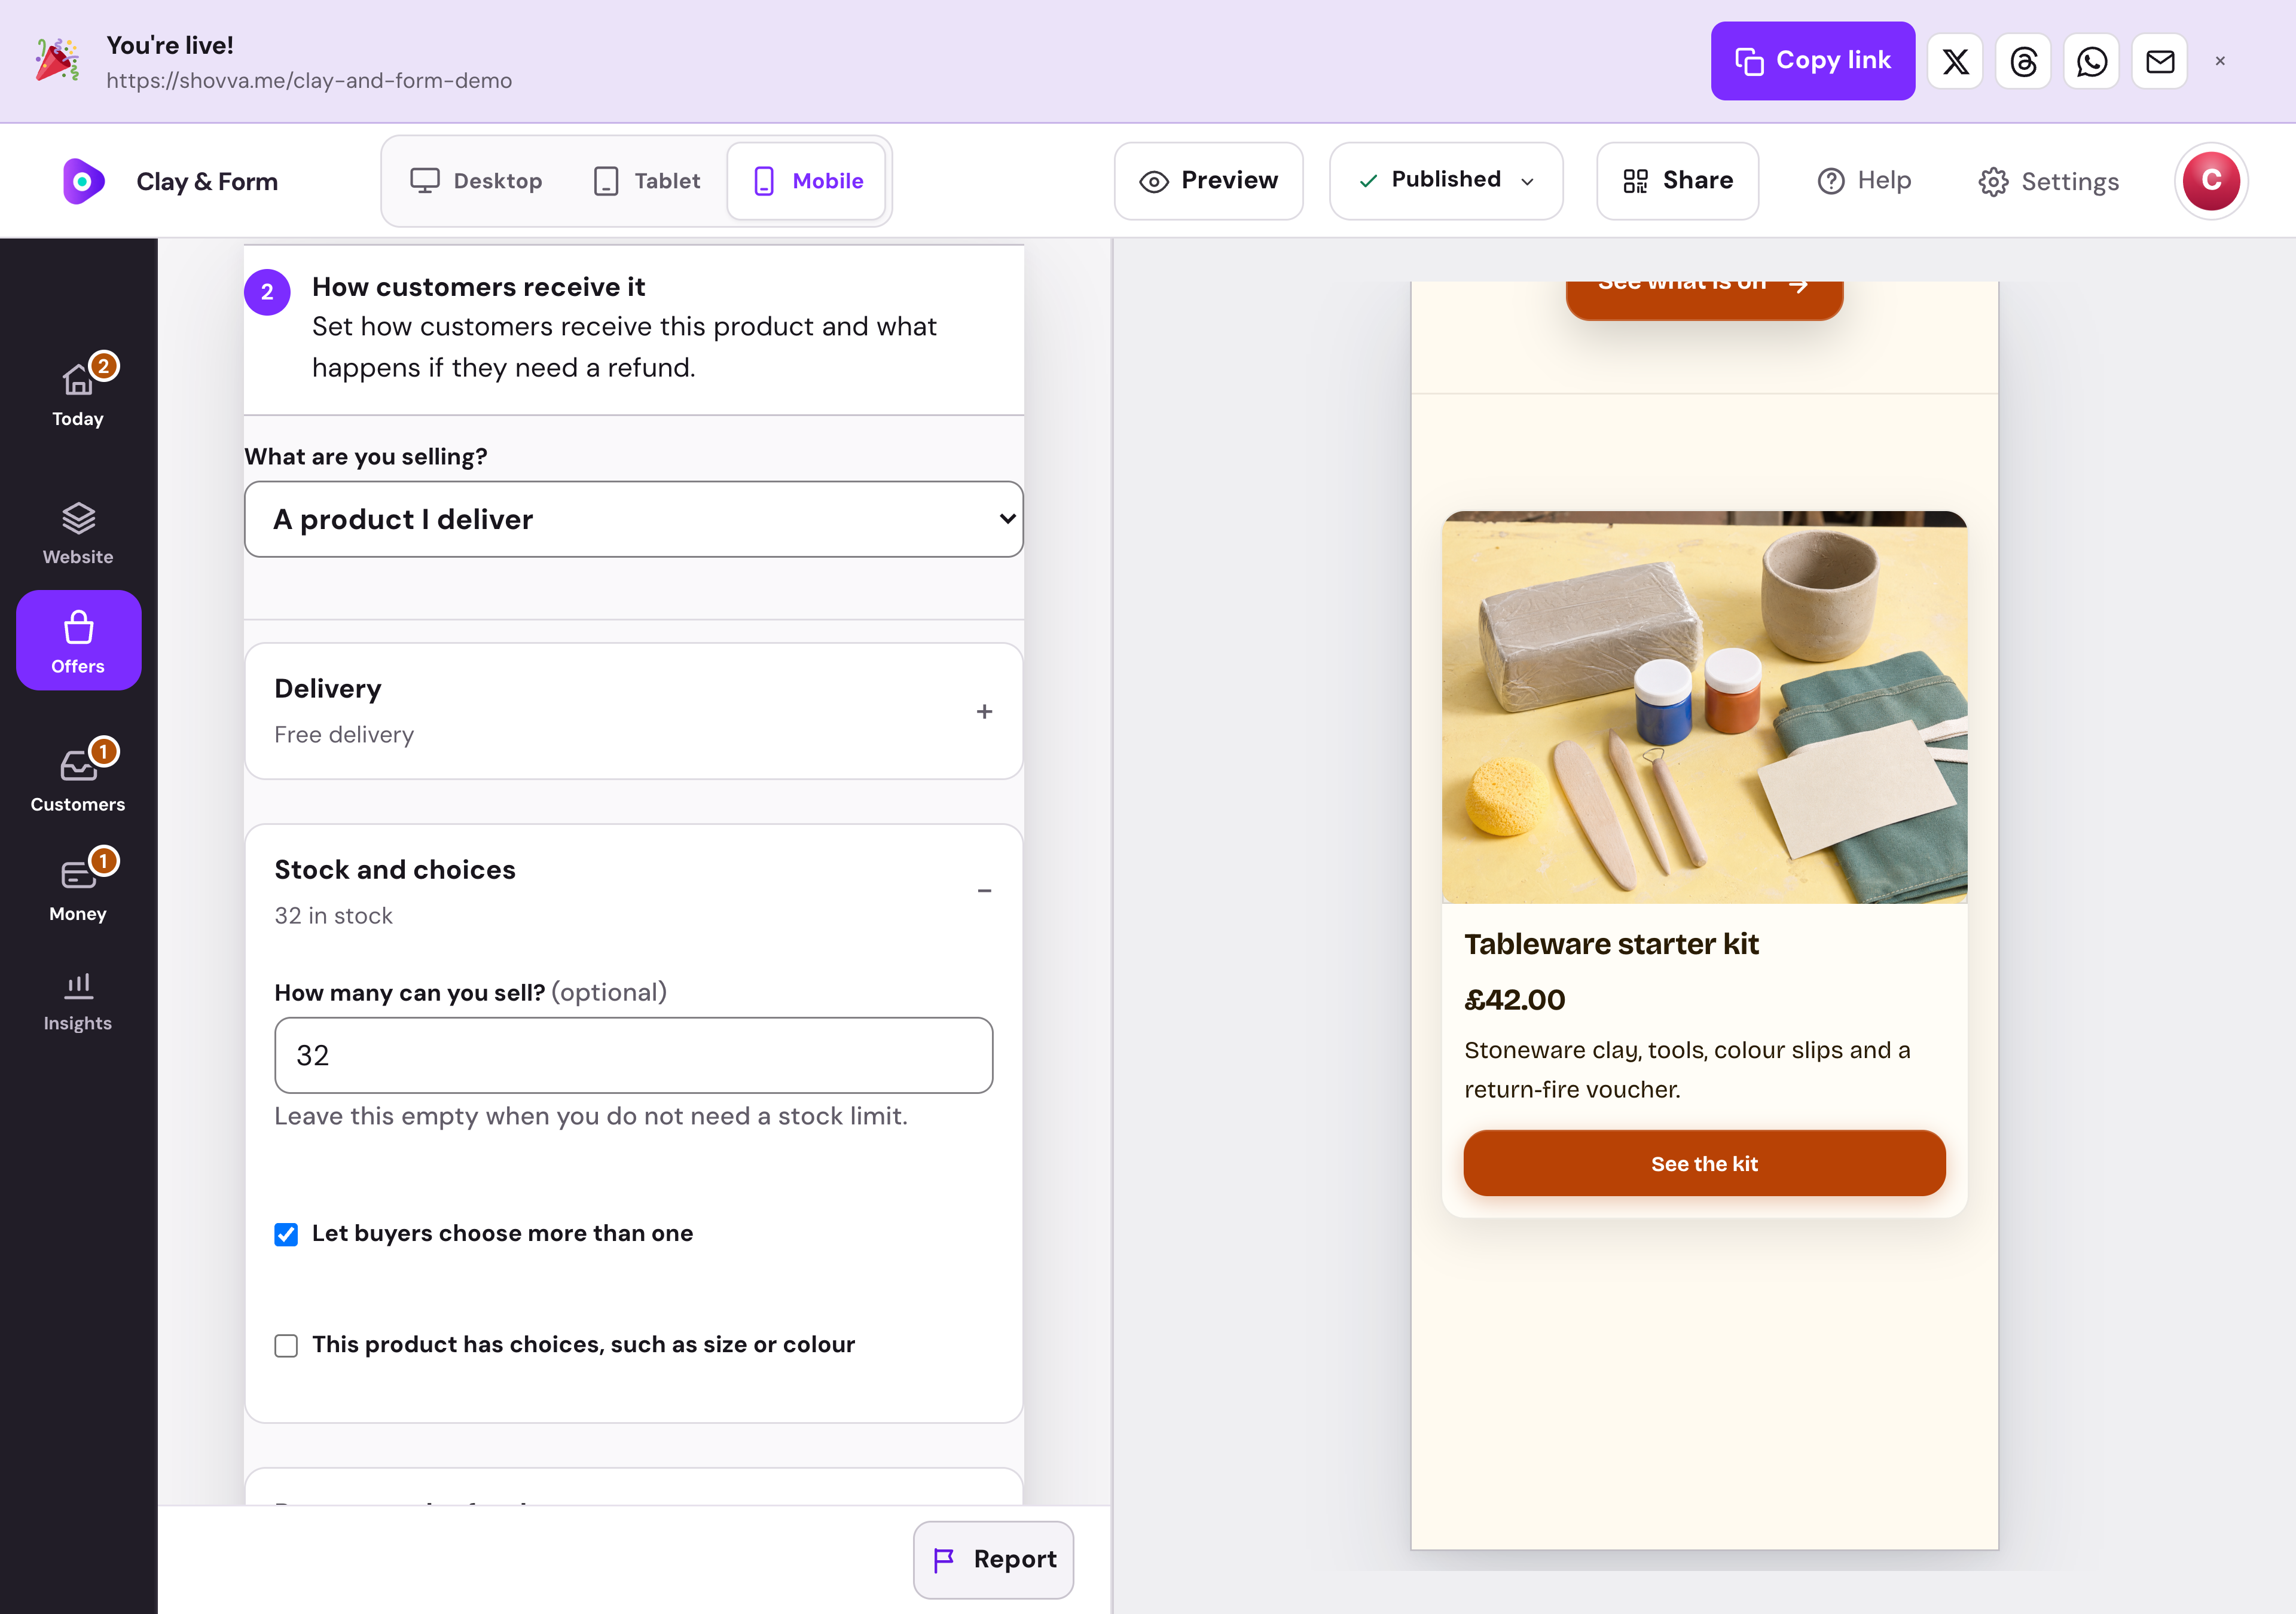2296x1614 pixels.
Task: Open the Share QR options
Action: (1677, 181)
